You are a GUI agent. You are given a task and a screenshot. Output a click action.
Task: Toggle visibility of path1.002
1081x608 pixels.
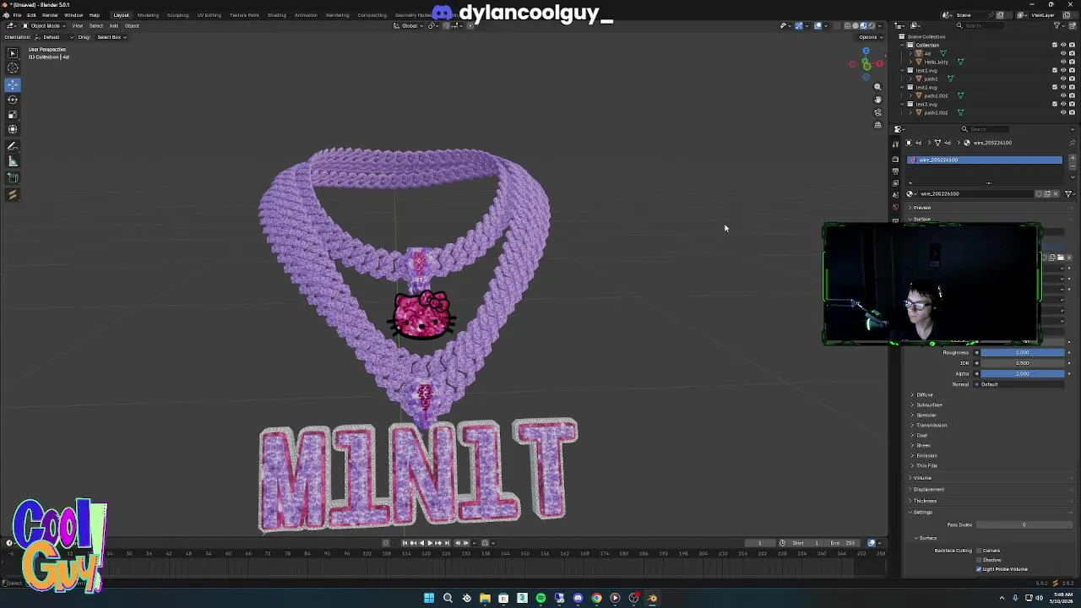click(1063, 112)
